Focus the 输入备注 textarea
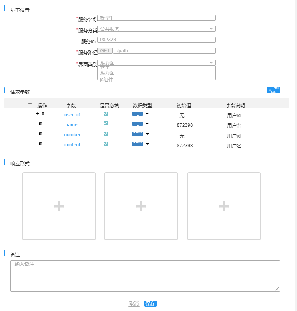The width and height of the screenshot is (297, 311). (145, 276)
